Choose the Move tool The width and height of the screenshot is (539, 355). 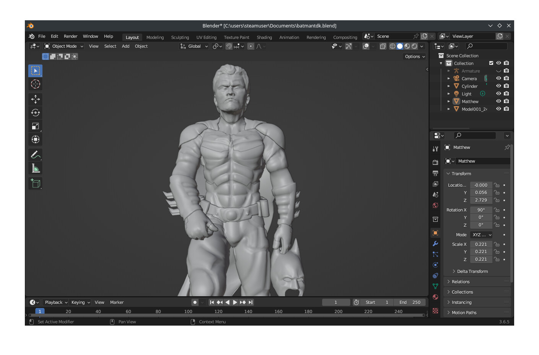click(x=36, y=99)
